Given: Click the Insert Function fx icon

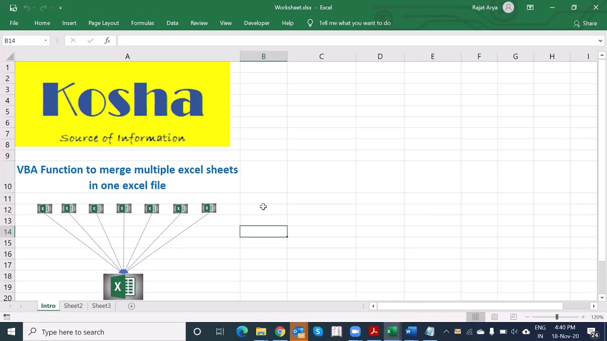Looking at the screenshot, I should point(107,41).
